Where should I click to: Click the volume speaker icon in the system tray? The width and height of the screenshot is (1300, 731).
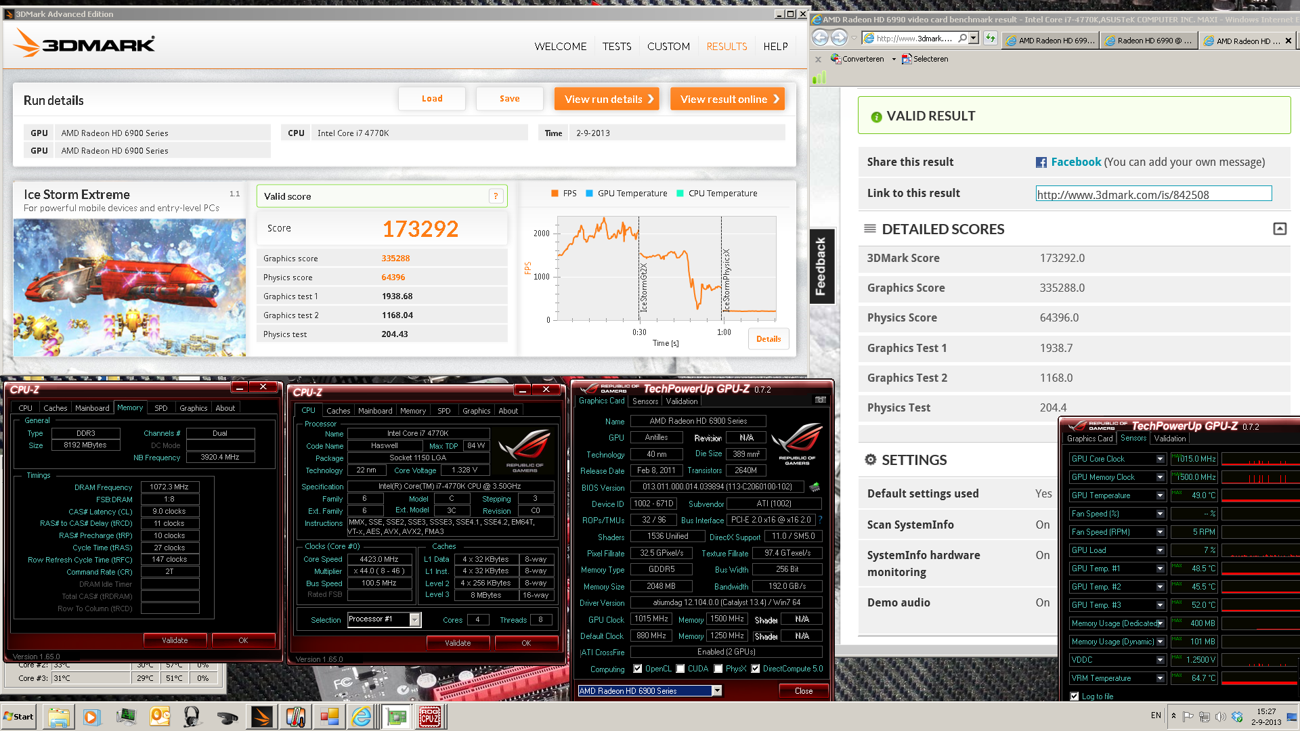click(x=1220, y=717)
